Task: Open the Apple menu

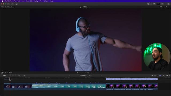Action: (2, 1)
